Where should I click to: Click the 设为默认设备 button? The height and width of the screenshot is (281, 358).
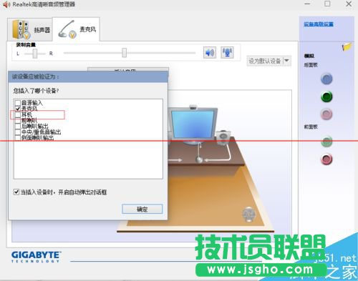click(x=265, y=61)
